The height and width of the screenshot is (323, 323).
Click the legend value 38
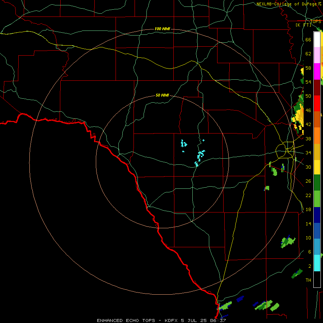click(308, 139)
